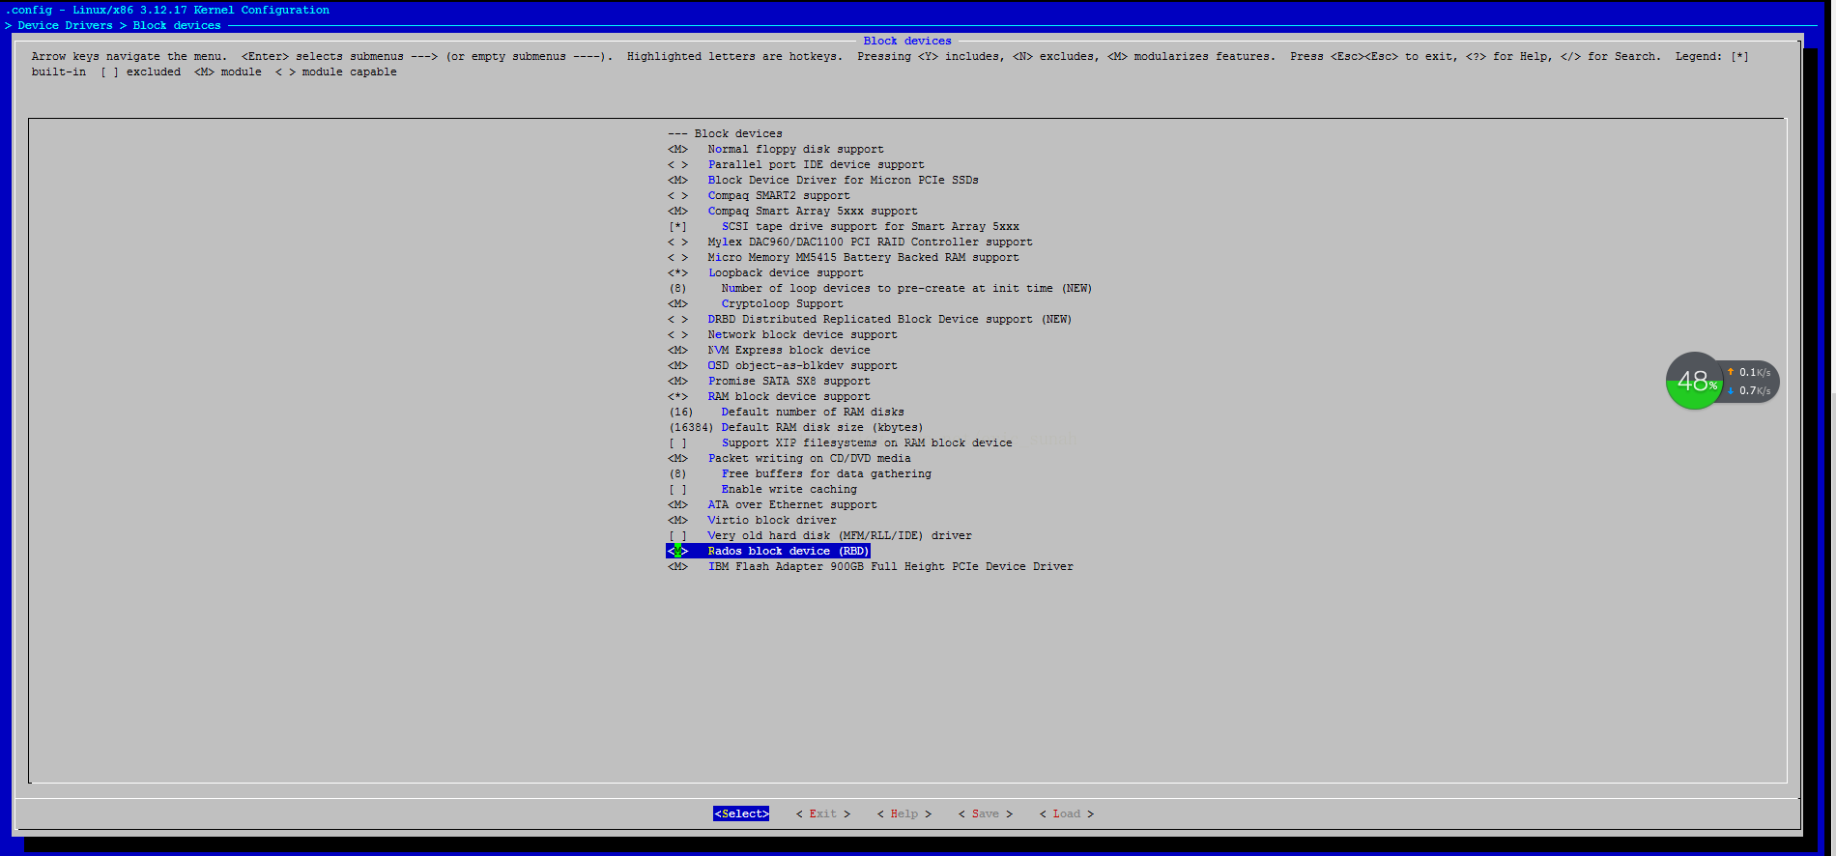
Task: Select DRBD Distributed Replicated Block Device support
Action: pyautogui.click(x=870, y=319)
